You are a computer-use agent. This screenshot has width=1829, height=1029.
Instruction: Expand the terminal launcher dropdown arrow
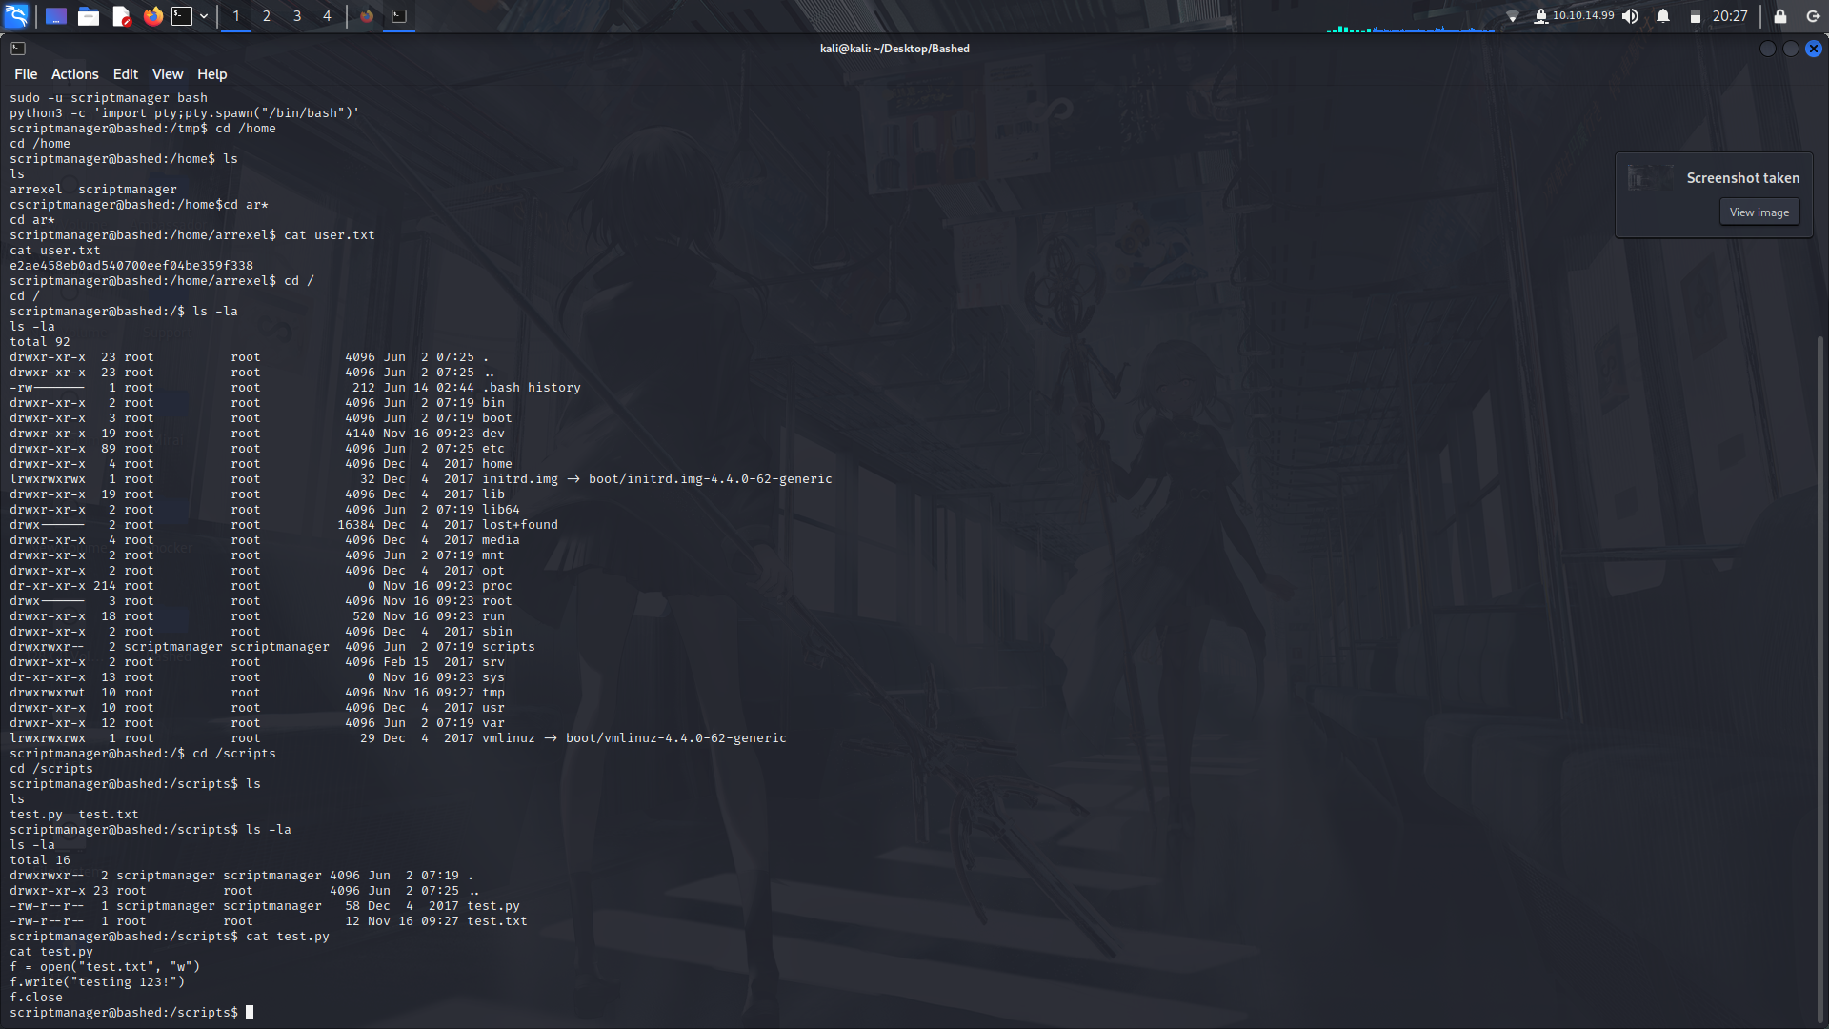[203, 15]
